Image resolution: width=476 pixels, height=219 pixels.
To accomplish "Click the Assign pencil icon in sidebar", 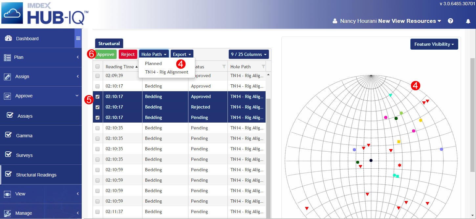I will (7, 76).
